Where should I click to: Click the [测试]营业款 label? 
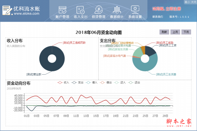[x=34, y=74]
